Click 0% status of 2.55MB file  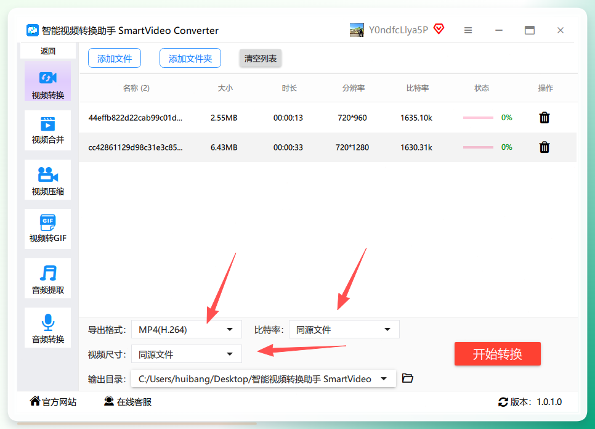tap(506, 118)
